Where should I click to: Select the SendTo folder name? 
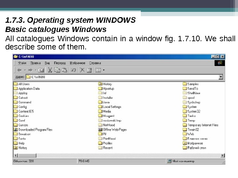(193, 89)
